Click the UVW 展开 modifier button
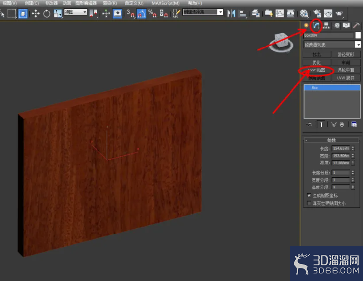The width and height of the screenshot is (363, 281). [x=346, y=78]
